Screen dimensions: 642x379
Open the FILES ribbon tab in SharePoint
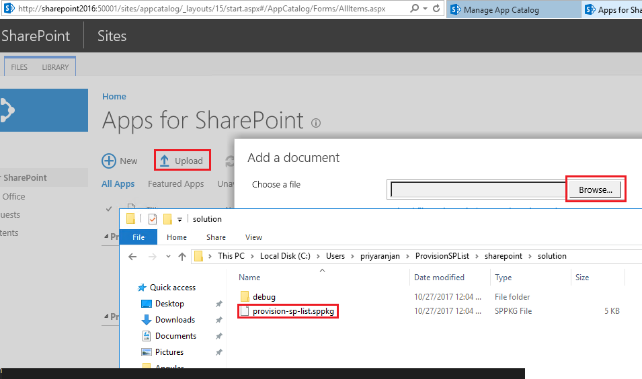[19, 67]
